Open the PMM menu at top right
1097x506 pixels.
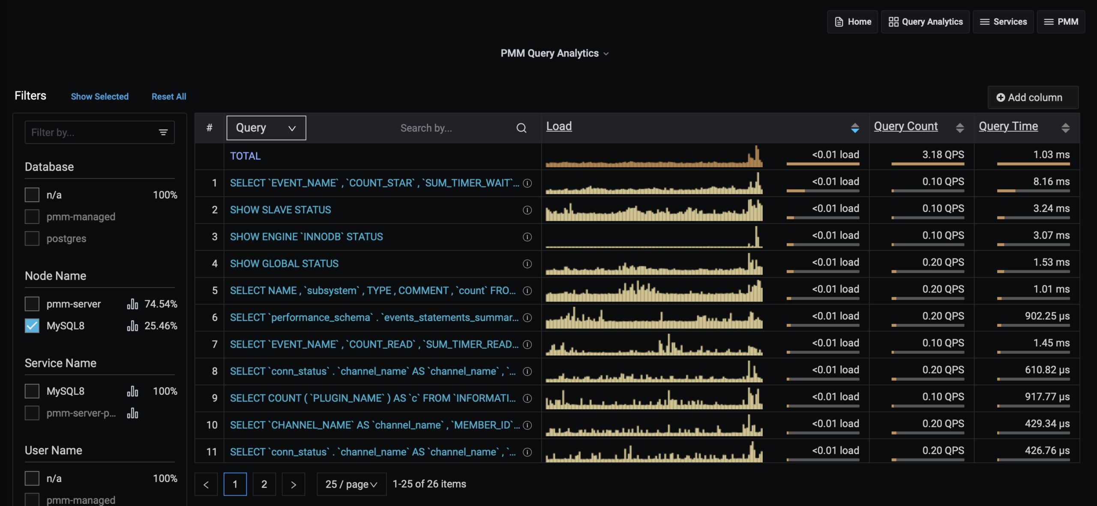1061,21
